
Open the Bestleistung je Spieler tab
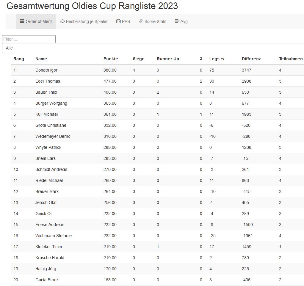point(84,21)
